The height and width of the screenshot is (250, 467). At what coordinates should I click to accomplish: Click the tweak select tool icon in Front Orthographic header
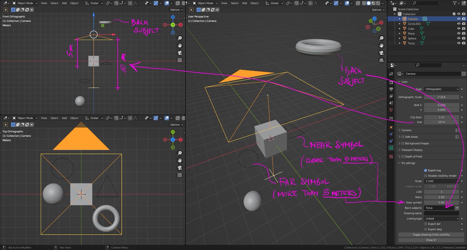click(6, 9)
